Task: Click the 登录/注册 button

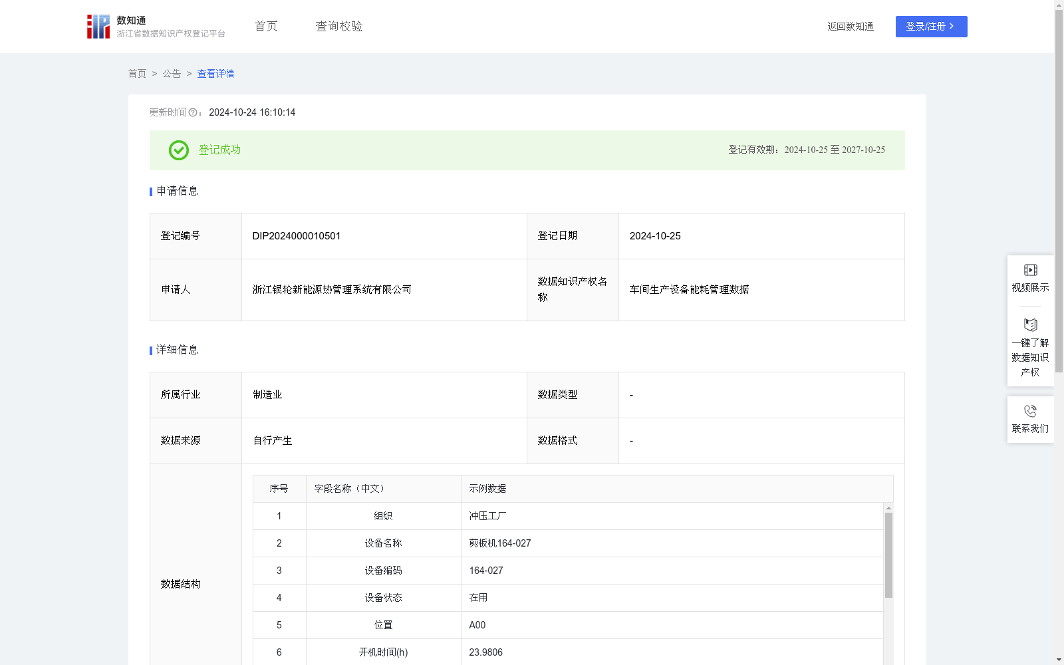Action: click(931, 27)
